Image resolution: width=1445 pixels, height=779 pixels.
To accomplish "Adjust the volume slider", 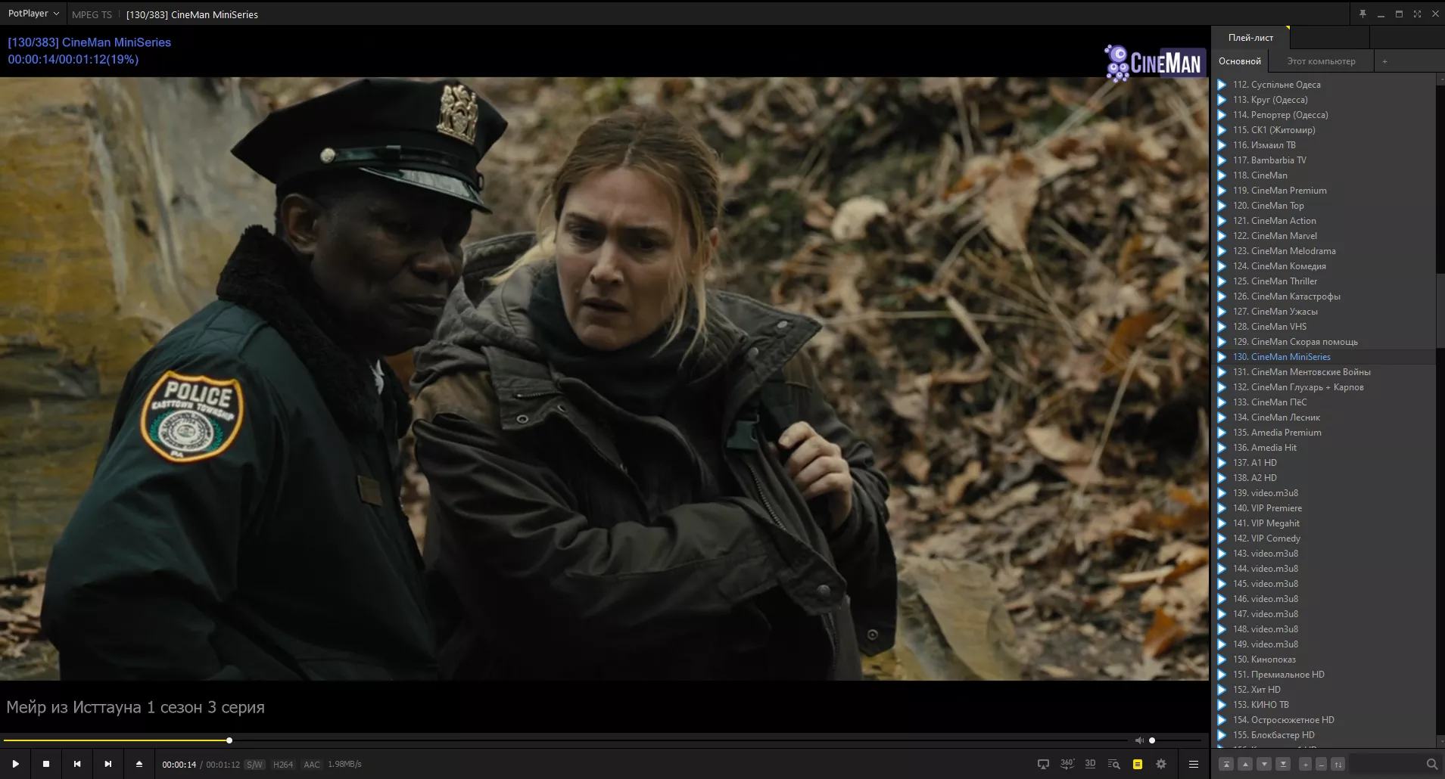I will [1176, 740].
